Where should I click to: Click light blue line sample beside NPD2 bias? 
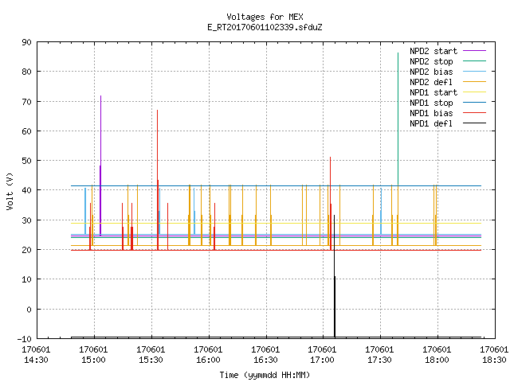pos(474,71)
